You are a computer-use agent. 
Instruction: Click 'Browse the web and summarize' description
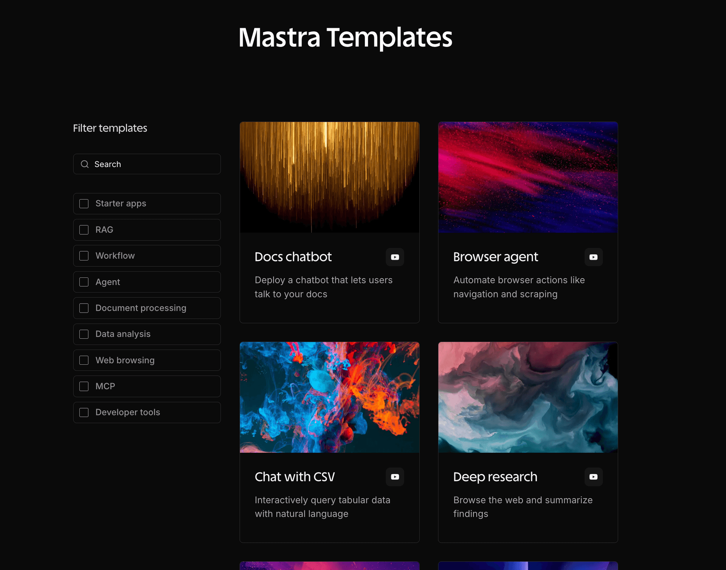pyautogui.click(x=523, y=500)
